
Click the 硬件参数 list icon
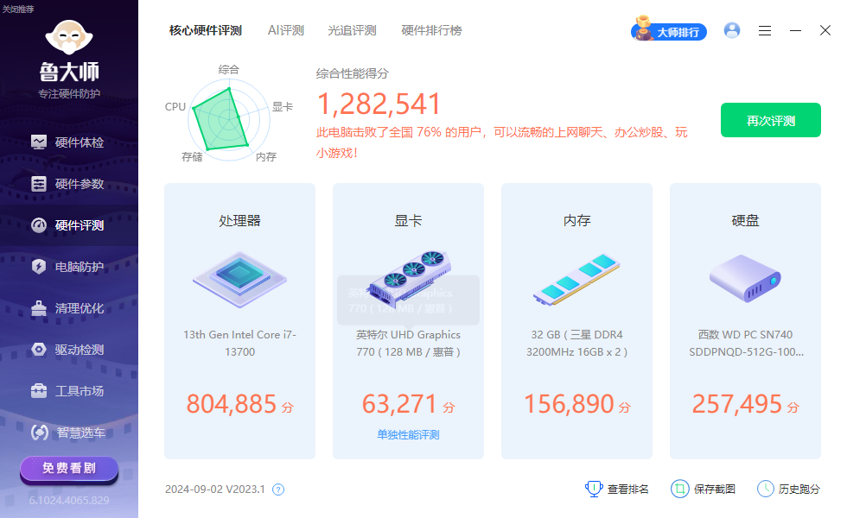click(39, 184)
